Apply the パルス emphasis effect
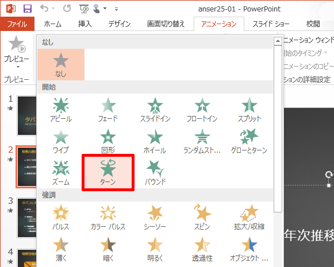334x267 pixels. (x=61, y=218)
